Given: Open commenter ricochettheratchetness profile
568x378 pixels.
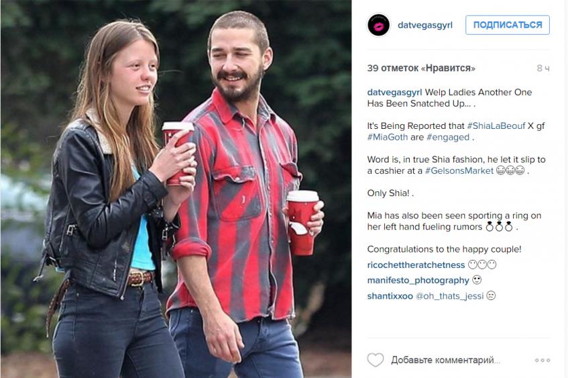Looking at the screenshot, I should 416,265.
